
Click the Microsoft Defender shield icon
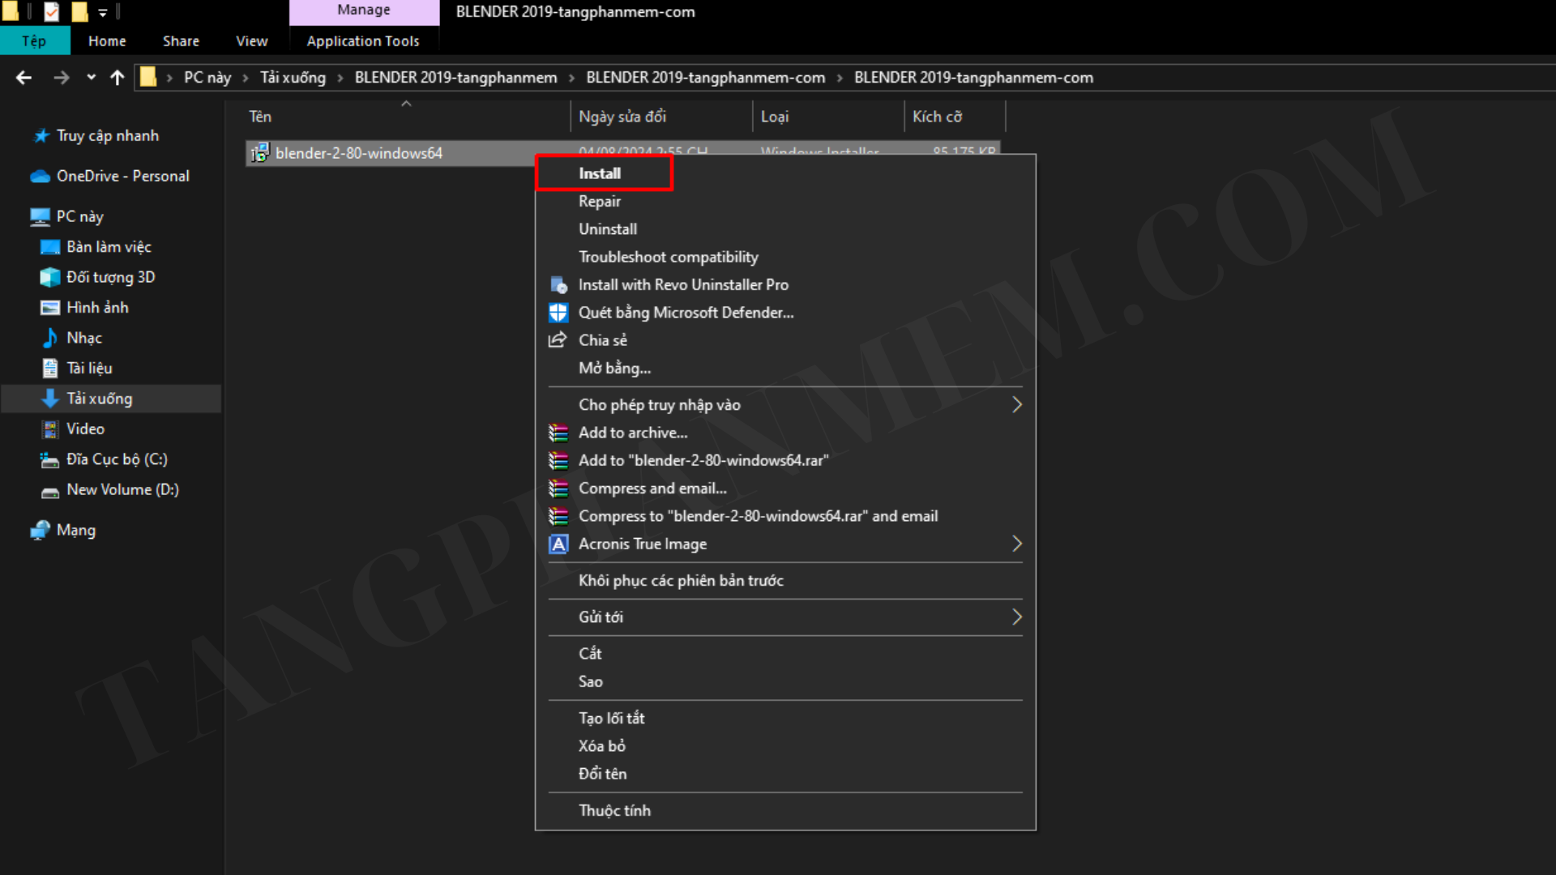pyautogui.click(x=558, y=313)
